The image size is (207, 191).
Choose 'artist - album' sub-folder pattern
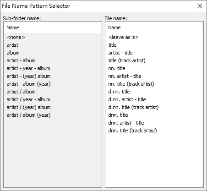[x=21, y=60]
